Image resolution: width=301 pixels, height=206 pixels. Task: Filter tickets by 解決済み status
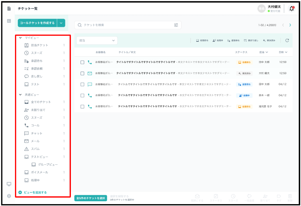[269, 41]
